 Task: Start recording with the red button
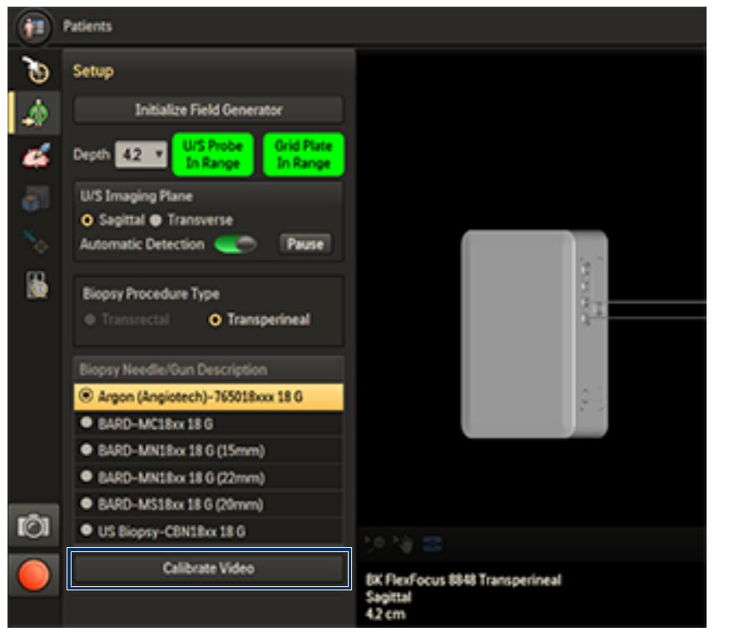(x=33, y=575)
